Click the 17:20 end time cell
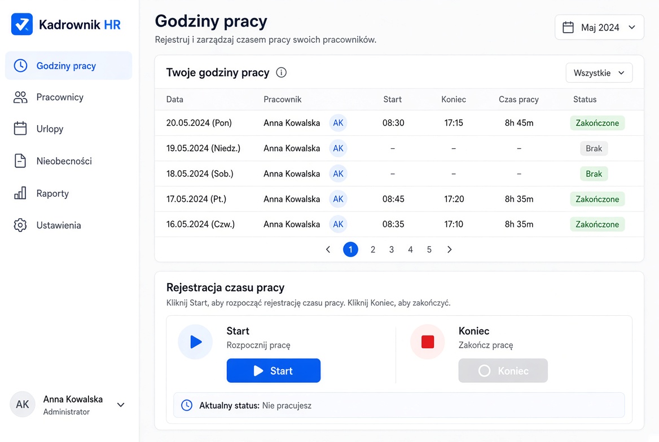This screenshot has height=442, width=659. point(454,199)
